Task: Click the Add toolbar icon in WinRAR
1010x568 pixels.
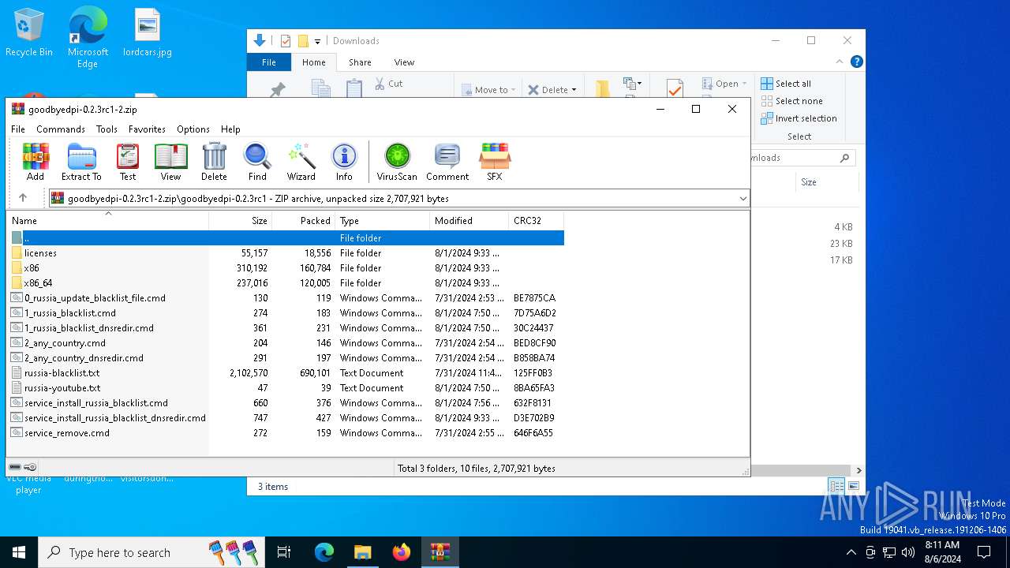Action: tap(36, 162)
